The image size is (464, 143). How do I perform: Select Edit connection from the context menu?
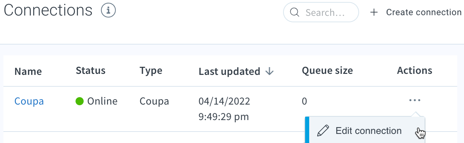pyautogui.click(x=365, y=131)
